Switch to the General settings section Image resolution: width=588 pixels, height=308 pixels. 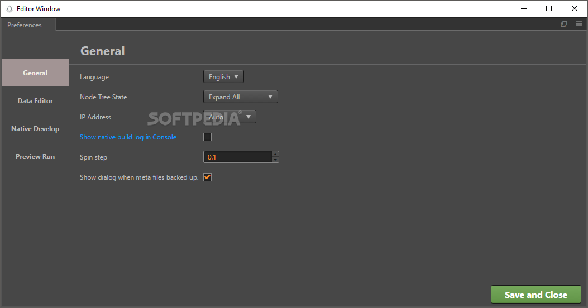coord(35,73)
